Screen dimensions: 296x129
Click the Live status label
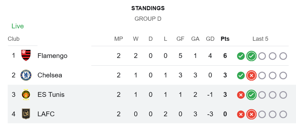tap(18, 26)
